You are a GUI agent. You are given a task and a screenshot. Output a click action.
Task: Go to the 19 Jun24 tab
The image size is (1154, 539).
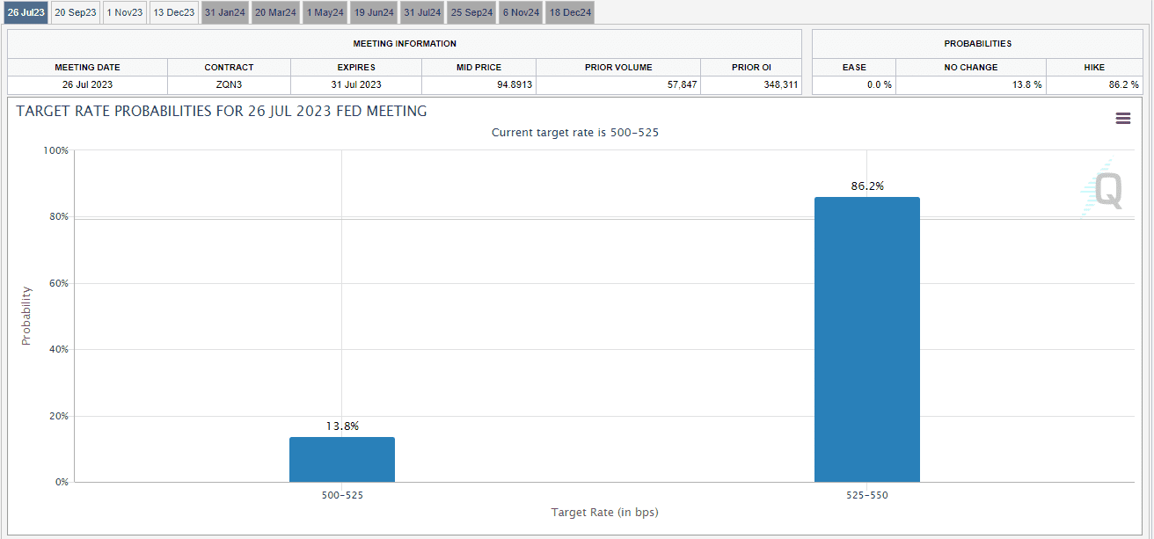tap(374, 12)
